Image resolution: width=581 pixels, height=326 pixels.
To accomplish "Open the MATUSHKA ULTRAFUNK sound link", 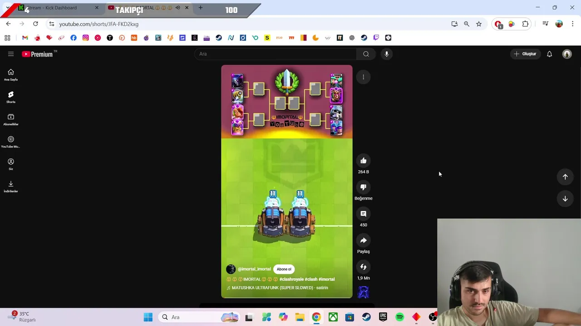I will click(x=280, y=288).
